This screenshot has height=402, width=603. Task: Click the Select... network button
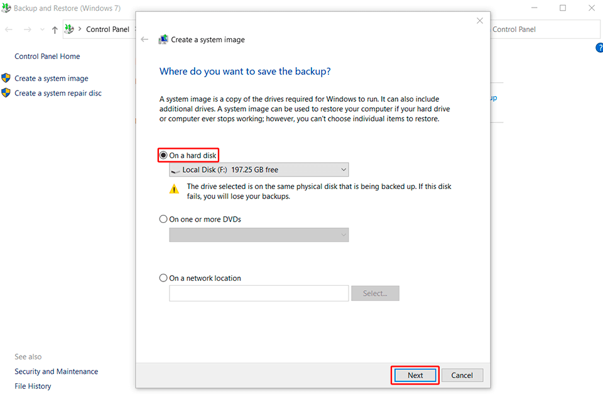tap(375, 293)
